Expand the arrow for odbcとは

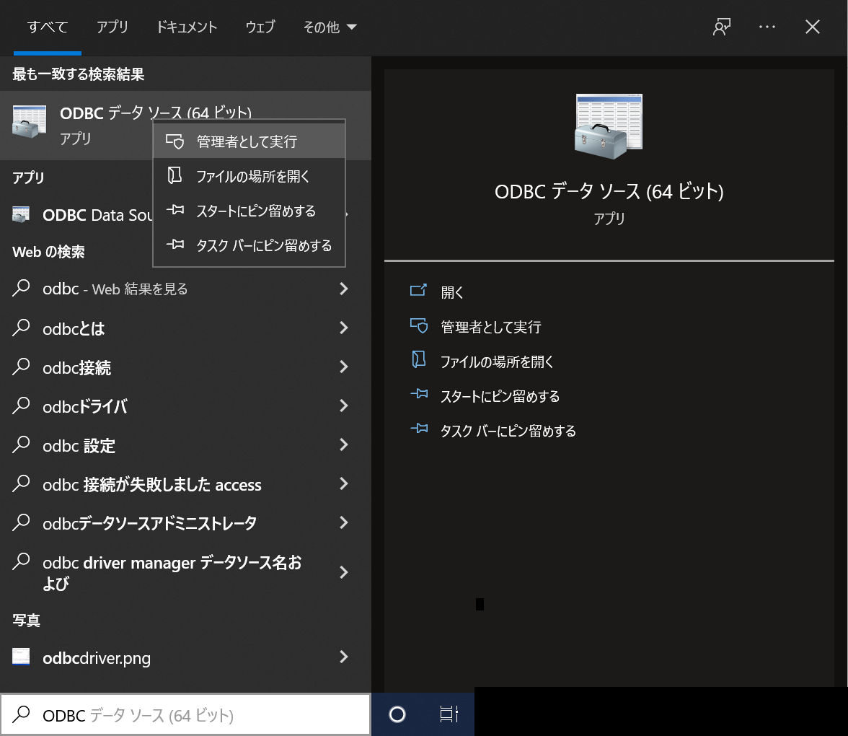tap(343, 328)
